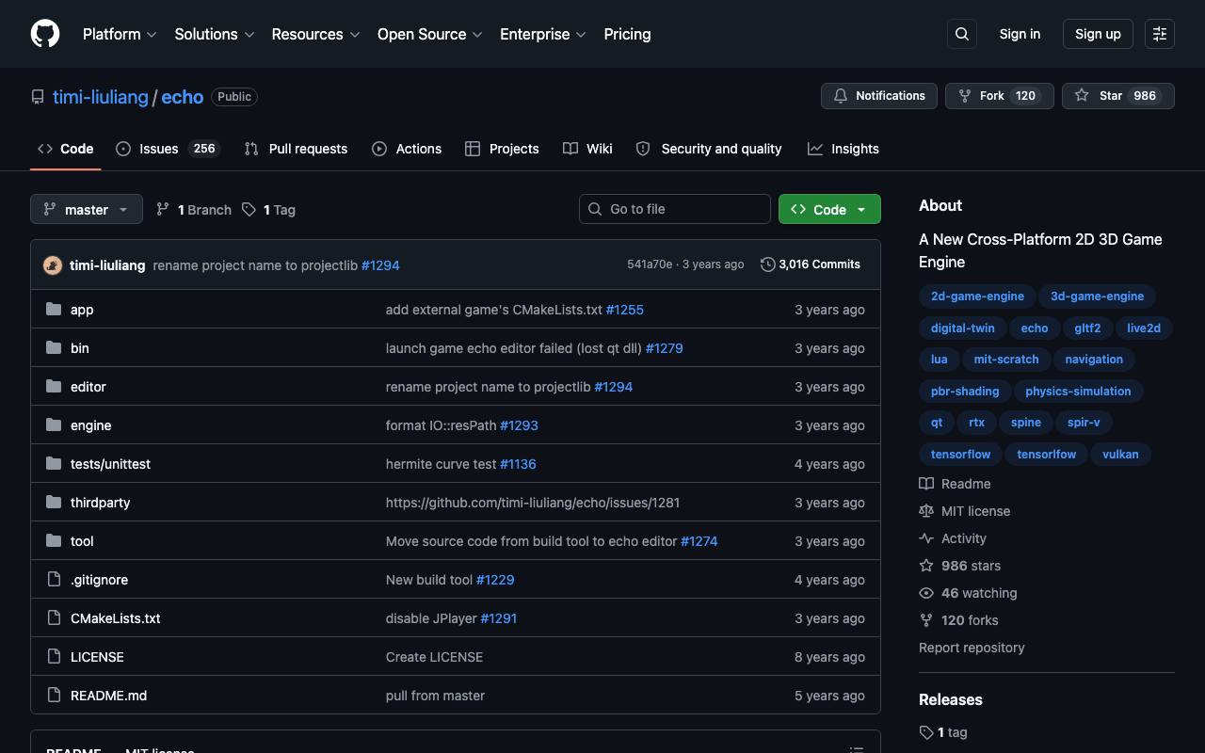Click the 541a70e commit hash
This screenshot has width=1205, height=753.
(x=650, y=264)
